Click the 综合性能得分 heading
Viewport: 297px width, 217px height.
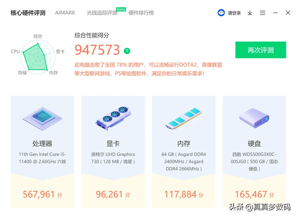point(92,35)
